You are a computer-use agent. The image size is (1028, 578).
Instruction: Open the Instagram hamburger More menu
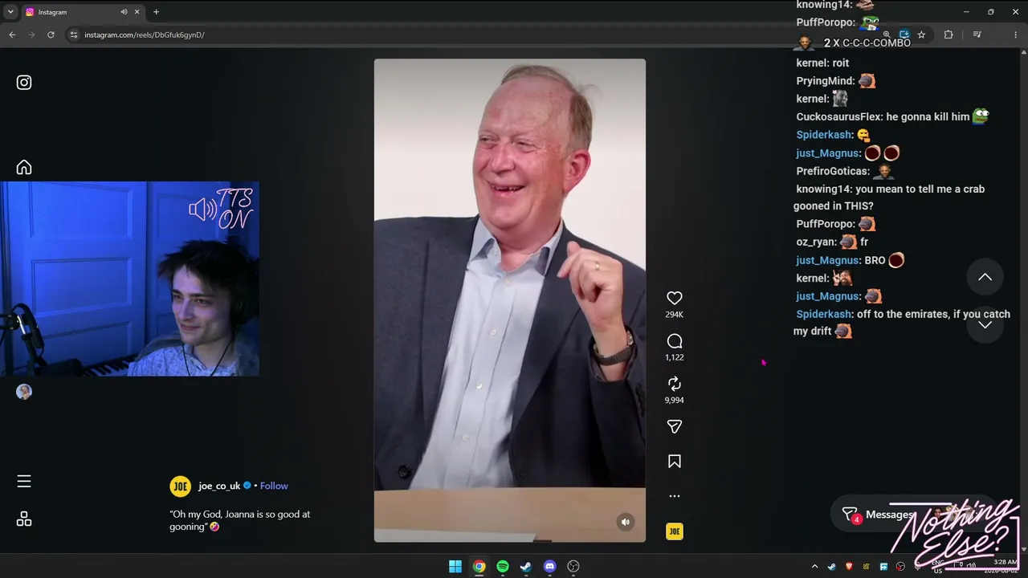[24, 482]
